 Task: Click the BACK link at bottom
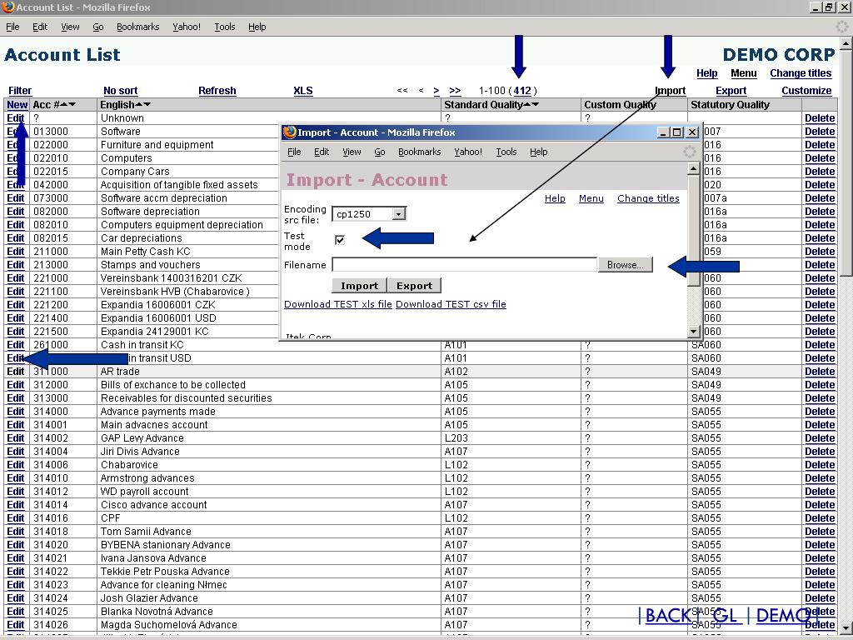(x=669, y=616)
